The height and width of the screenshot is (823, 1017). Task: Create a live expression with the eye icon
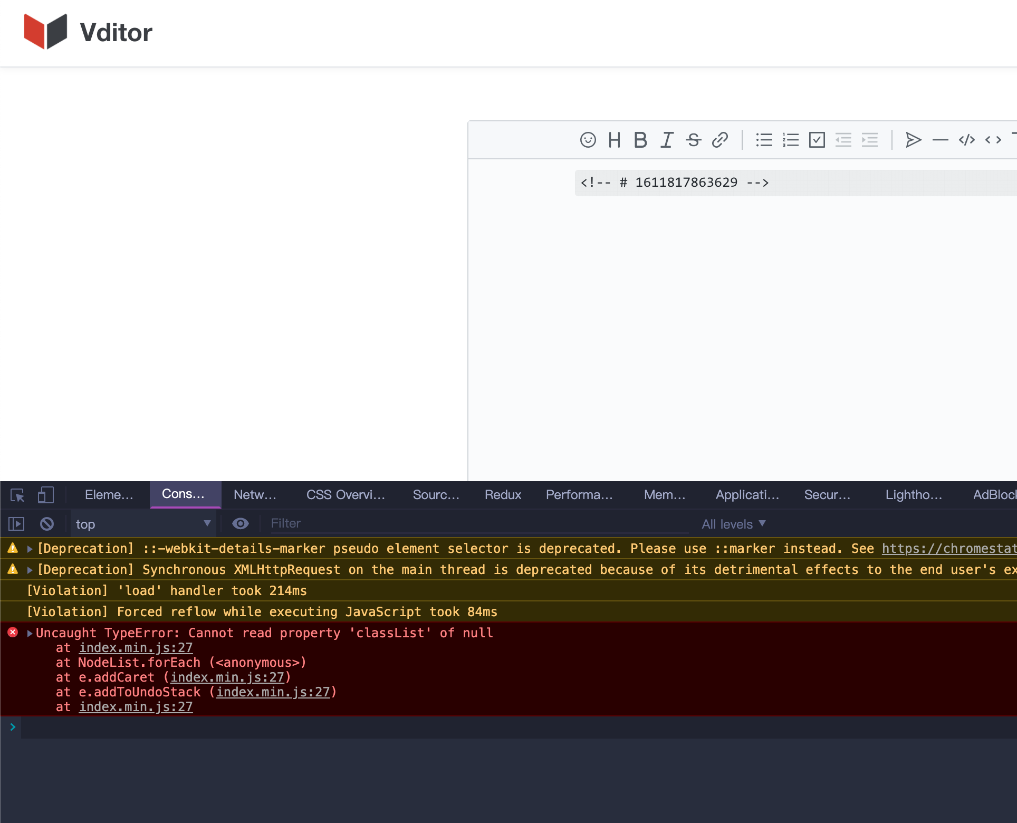pyautogui.click(x=241, y=523)
